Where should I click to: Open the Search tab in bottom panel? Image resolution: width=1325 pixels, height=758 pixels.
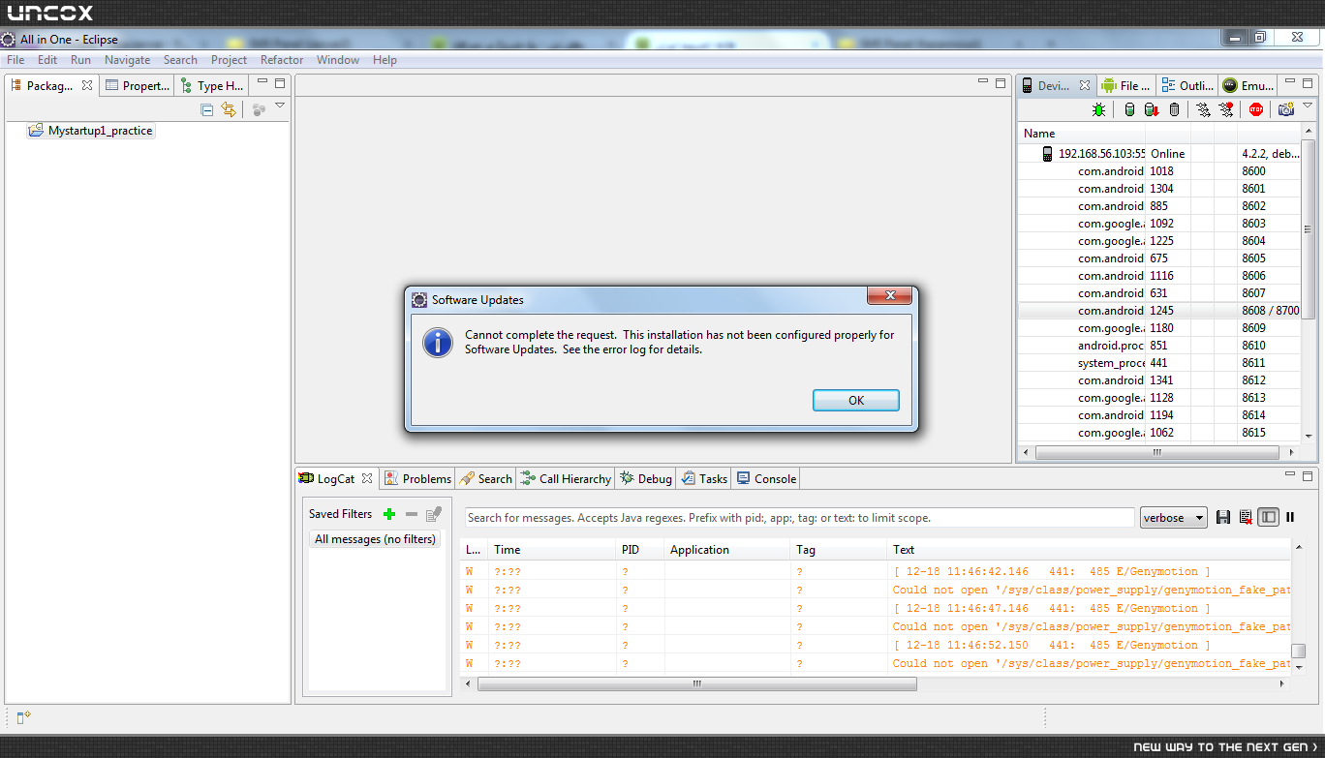tap(486, 478)
